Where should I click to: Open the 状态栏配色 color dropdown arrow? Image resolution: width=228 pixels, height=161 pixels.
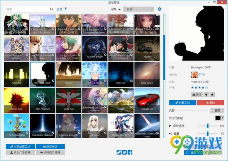(x=222, y=118)
